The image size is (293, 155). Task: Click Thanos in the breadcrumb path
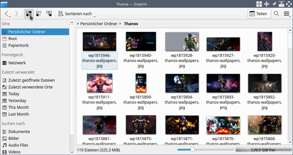click(x=131, y=24)
